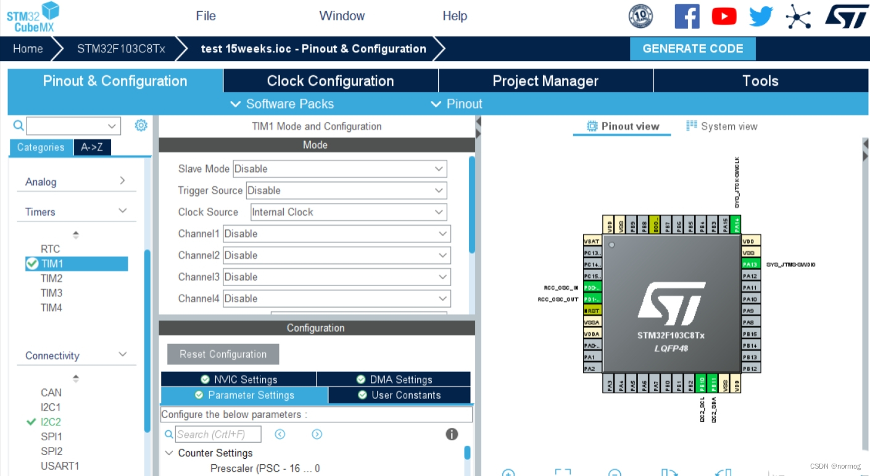Fit the chip to the view
Screen dimensions: 870x476
tap(563, 472)
